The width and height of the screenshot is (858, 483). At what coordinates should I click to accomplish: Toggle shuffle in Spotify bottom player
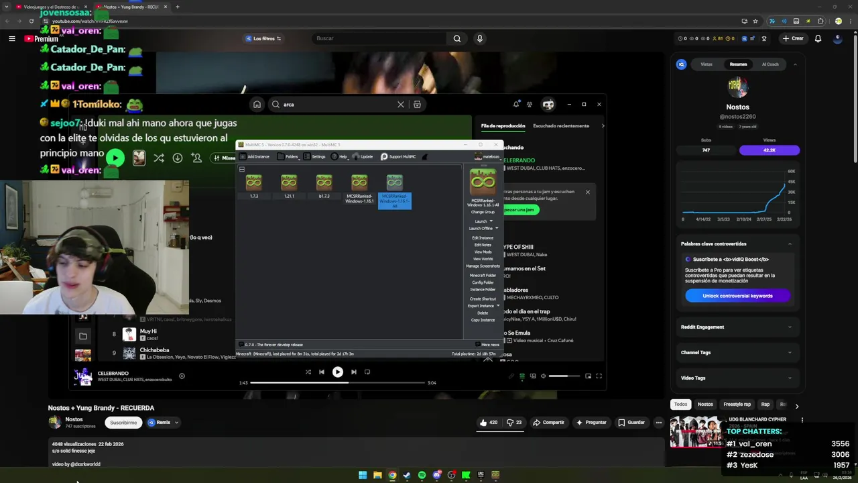click(x=308, y=372)
